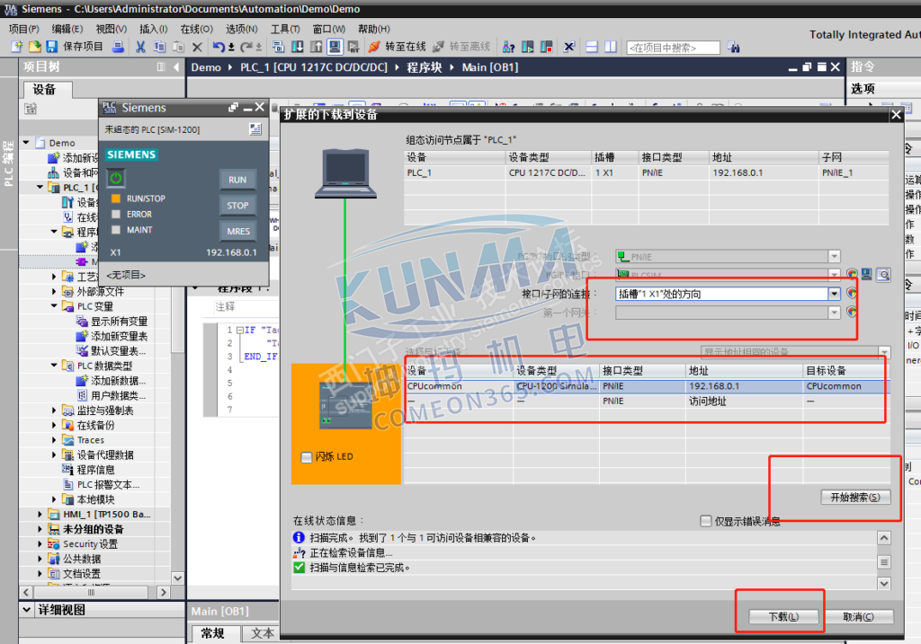
Task: Click the copy toolbar icon
Action: [159, 47]
